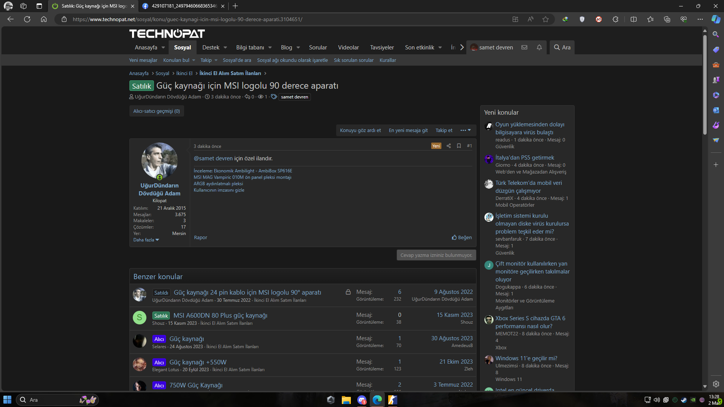
Task: Refresh the current page
Action: click(27, 19)
